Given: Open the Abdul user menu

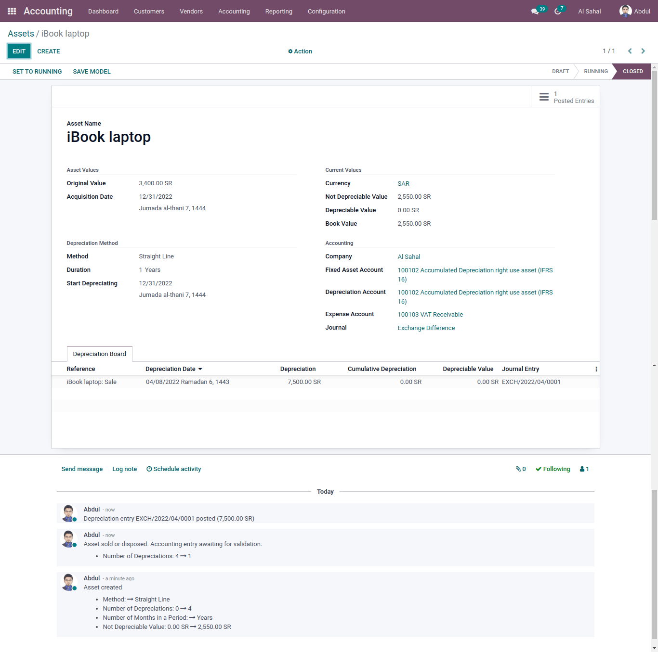Looking at the screenshot, I should click(x=635, y=11).
